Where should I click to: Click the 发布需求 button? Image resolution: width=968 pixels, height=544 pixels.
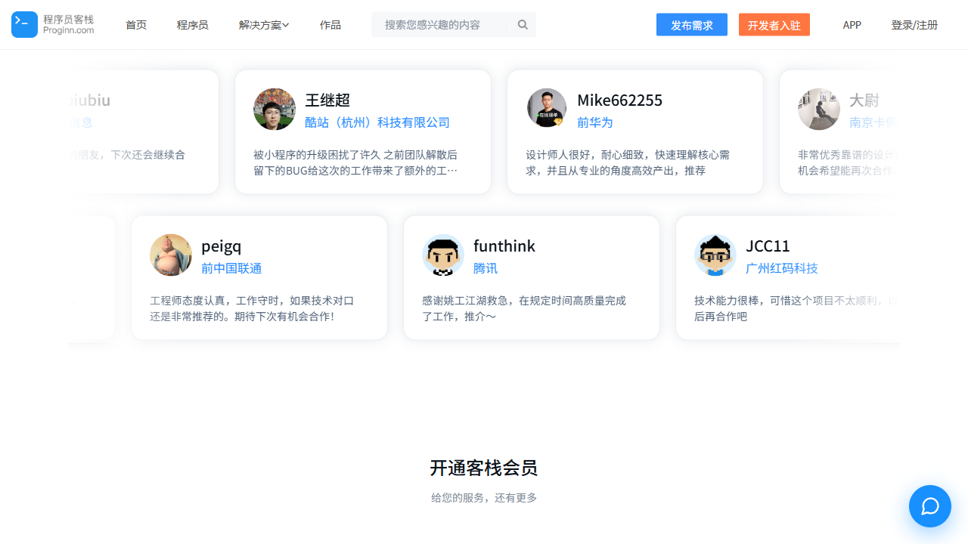pos(692,25)
